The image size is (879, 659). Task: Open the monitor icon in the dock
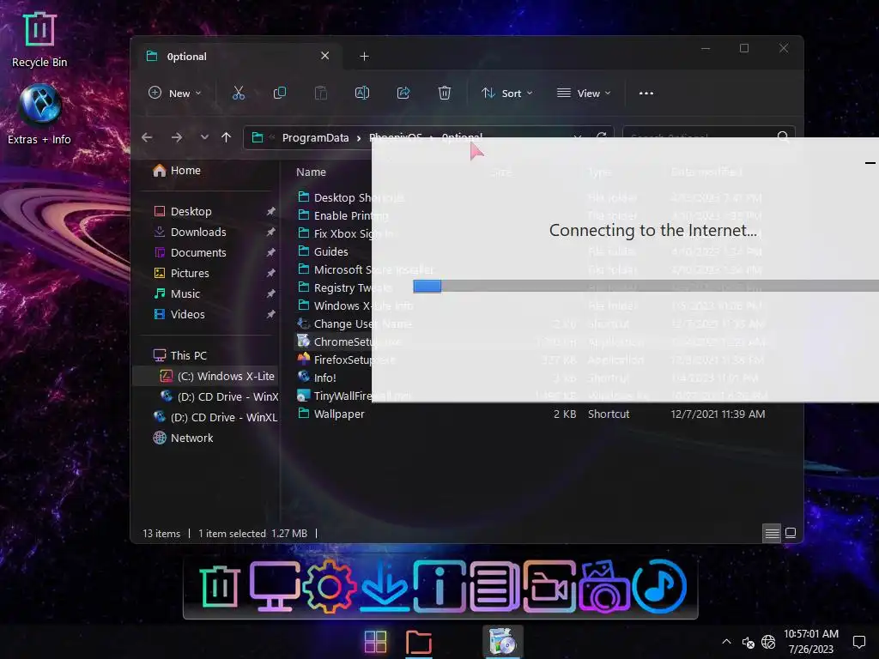point(274,587)
